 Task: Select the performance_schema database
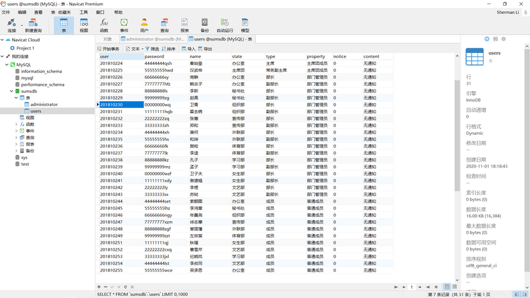42,85
